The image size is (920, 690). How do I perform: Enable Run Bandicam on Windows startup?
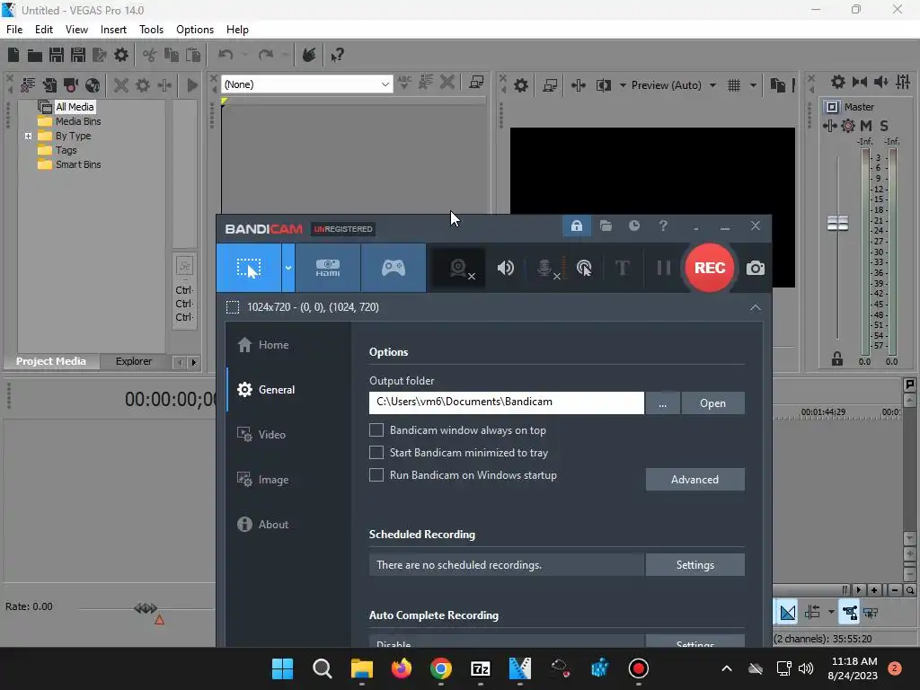pyautogui.click(x=376, y=474)
